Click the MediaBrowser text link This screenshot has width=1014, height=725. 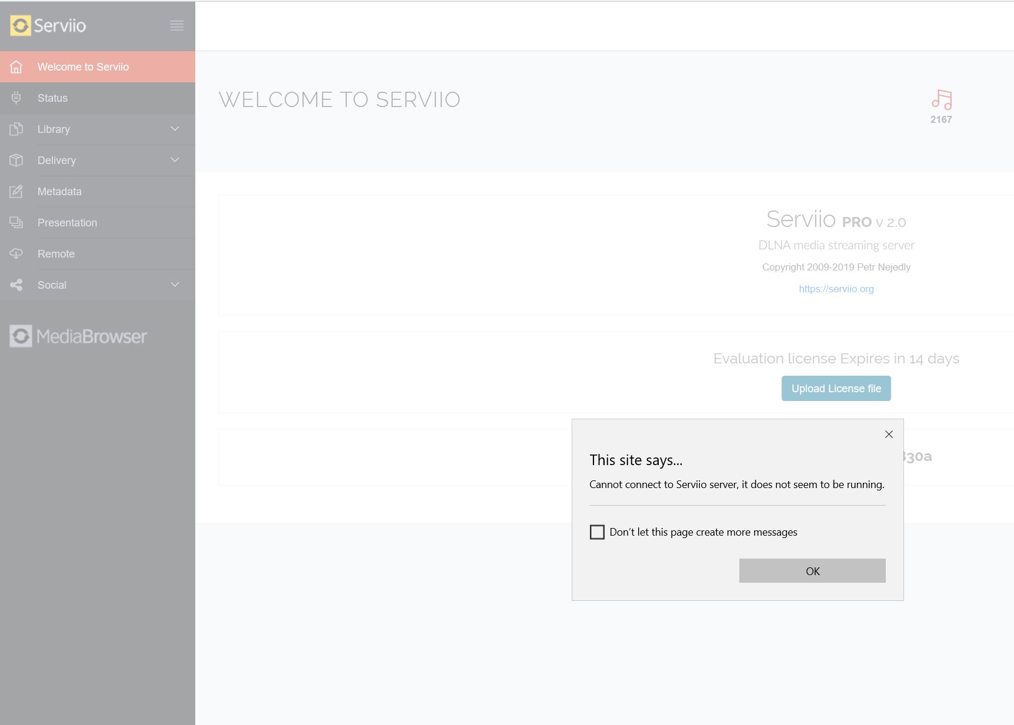point(92,336)
